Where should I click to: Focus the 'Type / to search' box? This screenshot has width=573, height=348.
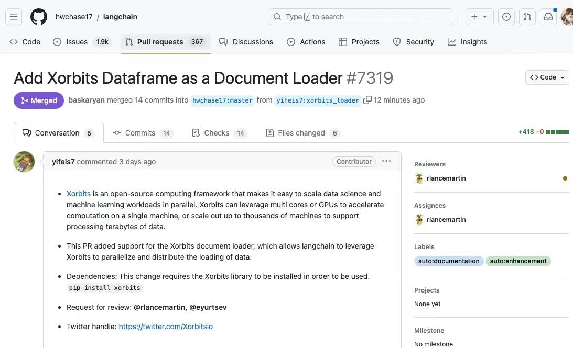tap(360, 17)
